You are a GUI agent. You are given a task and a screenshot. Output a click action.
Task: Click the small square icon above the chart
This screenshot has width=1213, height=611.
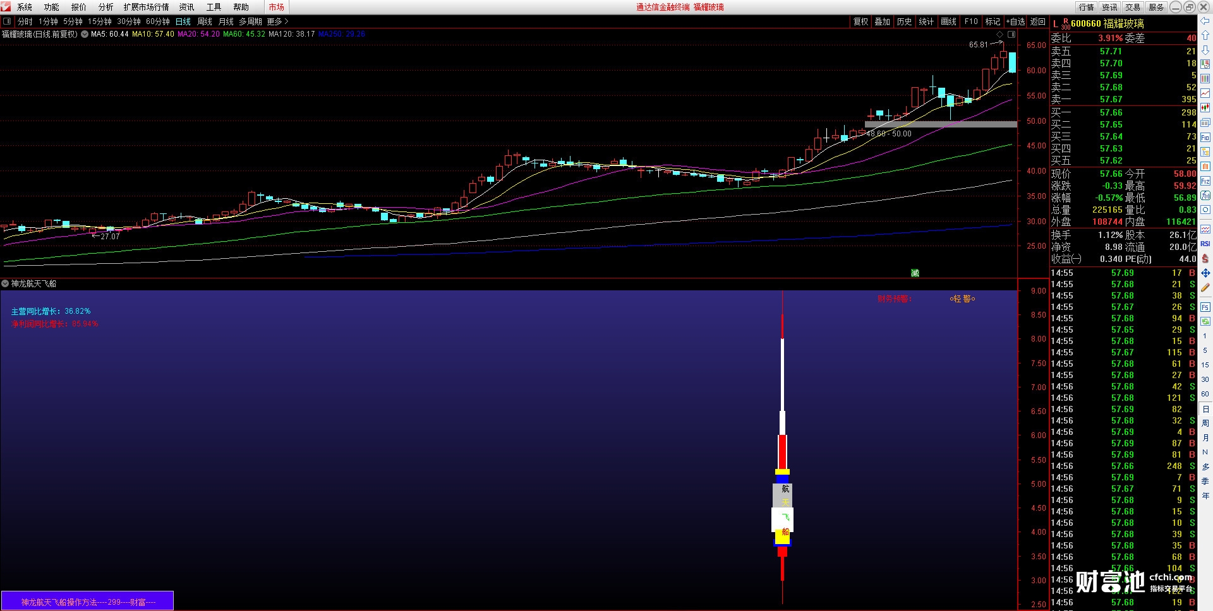point(1011,34)
